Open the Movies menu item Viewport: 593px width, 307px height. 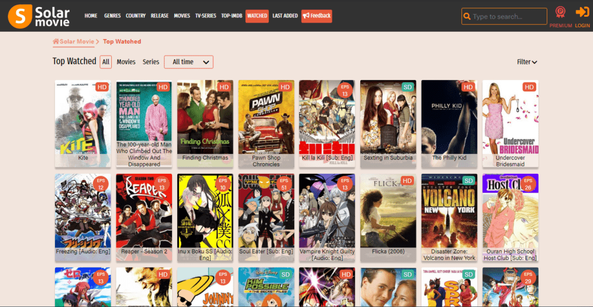[182, 16]
